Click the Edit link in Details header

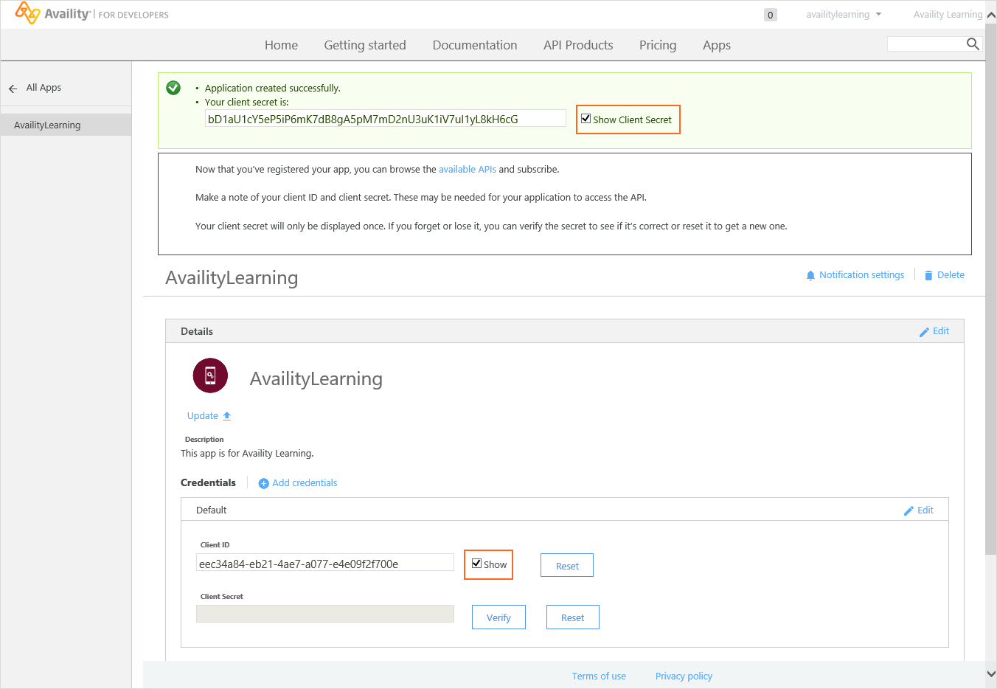941,331
